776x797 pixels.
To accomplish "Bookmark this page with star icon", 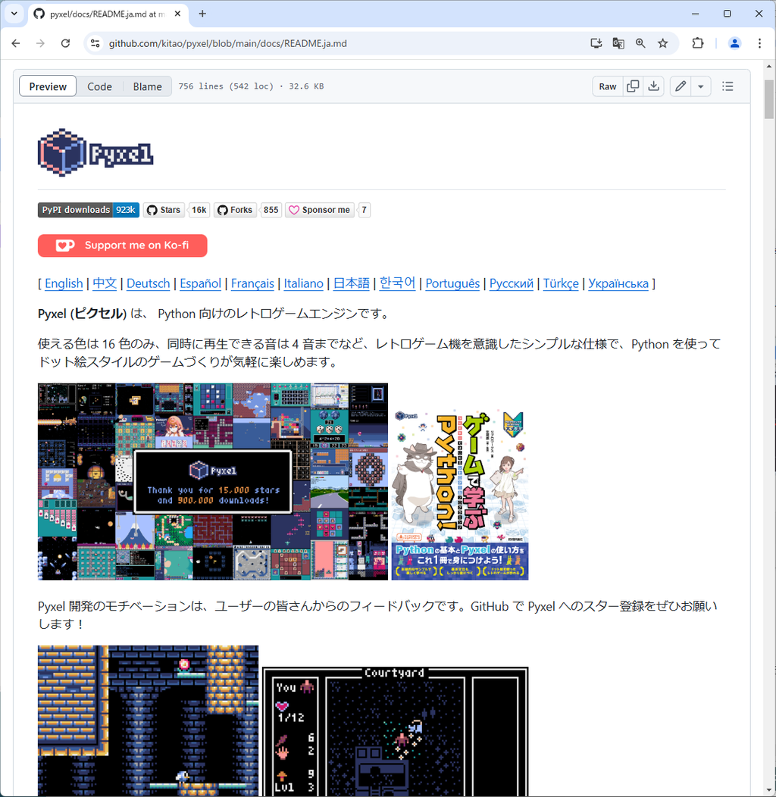I will (662, 43).
